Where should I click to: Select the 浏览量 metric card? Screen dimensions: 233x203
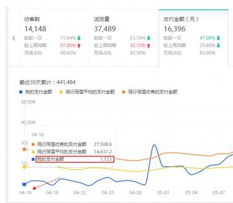pyautogui.click(x=124, y=38)
